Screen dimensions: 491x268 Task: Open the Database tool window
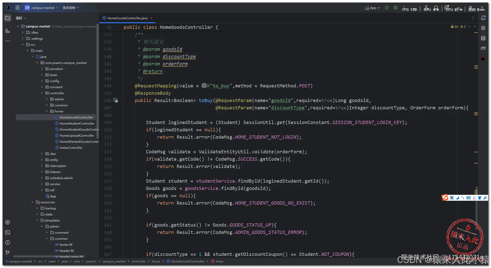(x=483, y=38)
